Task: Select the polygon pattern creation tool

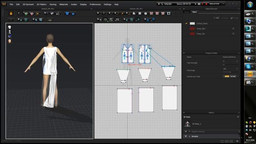Action: 134,14
